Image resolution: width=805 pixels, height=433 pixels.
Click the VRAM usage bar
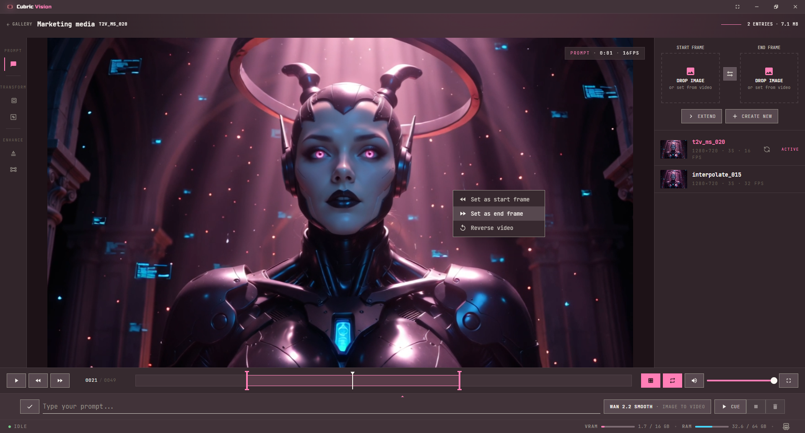point(618,427)
